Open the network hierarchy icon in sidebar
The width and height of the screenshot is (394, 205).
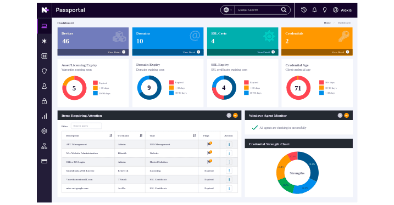click(44, 146)
